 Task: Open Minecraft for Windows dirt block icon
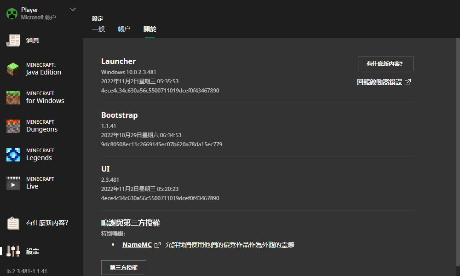pos(13,98)
